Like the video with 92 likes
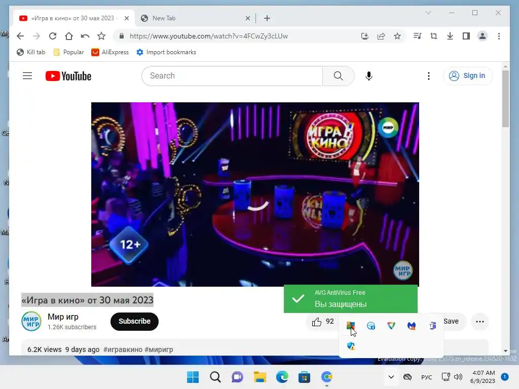Image resolution: width=519 pixels, height=389 pixels. 322,322
